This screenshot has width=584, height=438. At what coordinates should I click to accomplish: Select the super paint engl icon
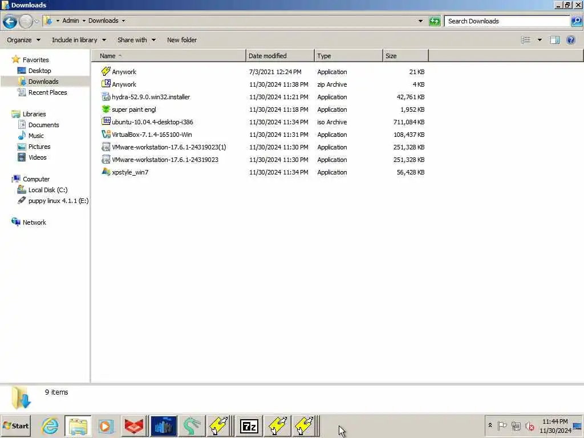(106, 109)
